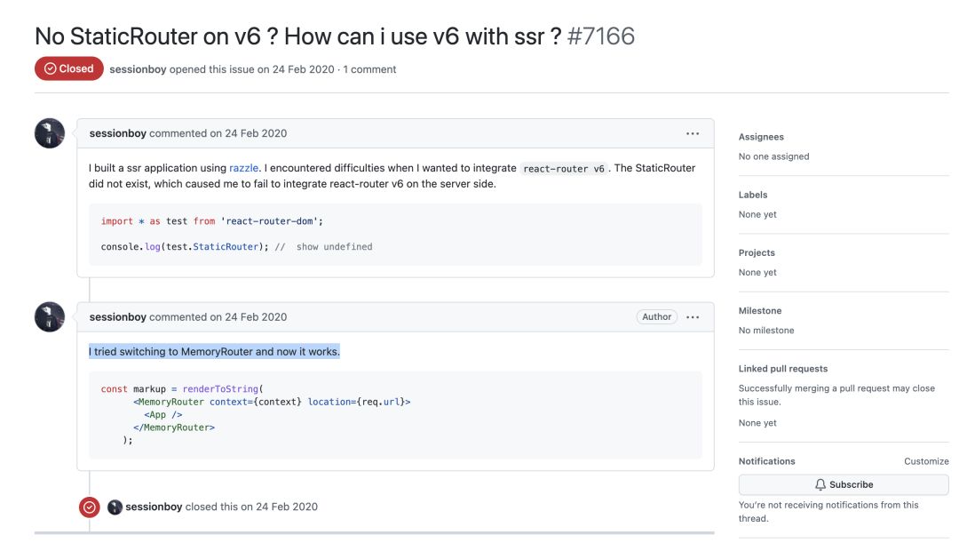The image size is (959, 551).
Task: Click sessionboy name in first comment header
Action: (118, 133)
